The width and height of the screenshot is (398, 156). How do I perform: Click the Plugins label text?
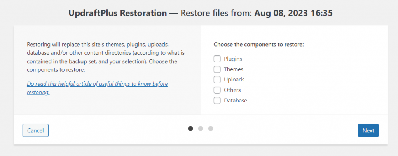233,59
